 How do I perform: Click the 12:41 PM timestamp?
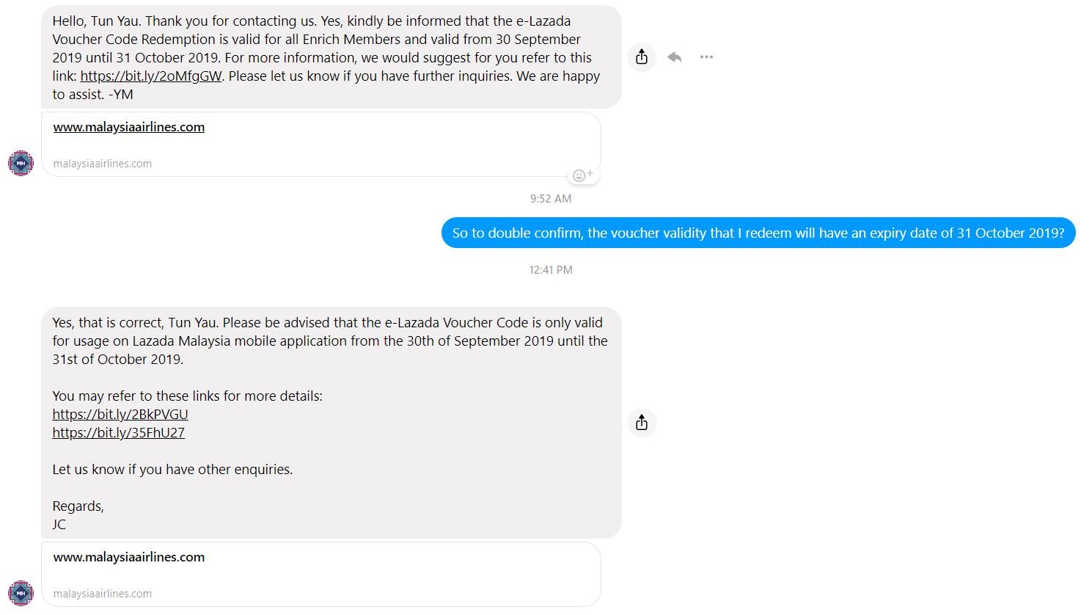coord(551,270)
